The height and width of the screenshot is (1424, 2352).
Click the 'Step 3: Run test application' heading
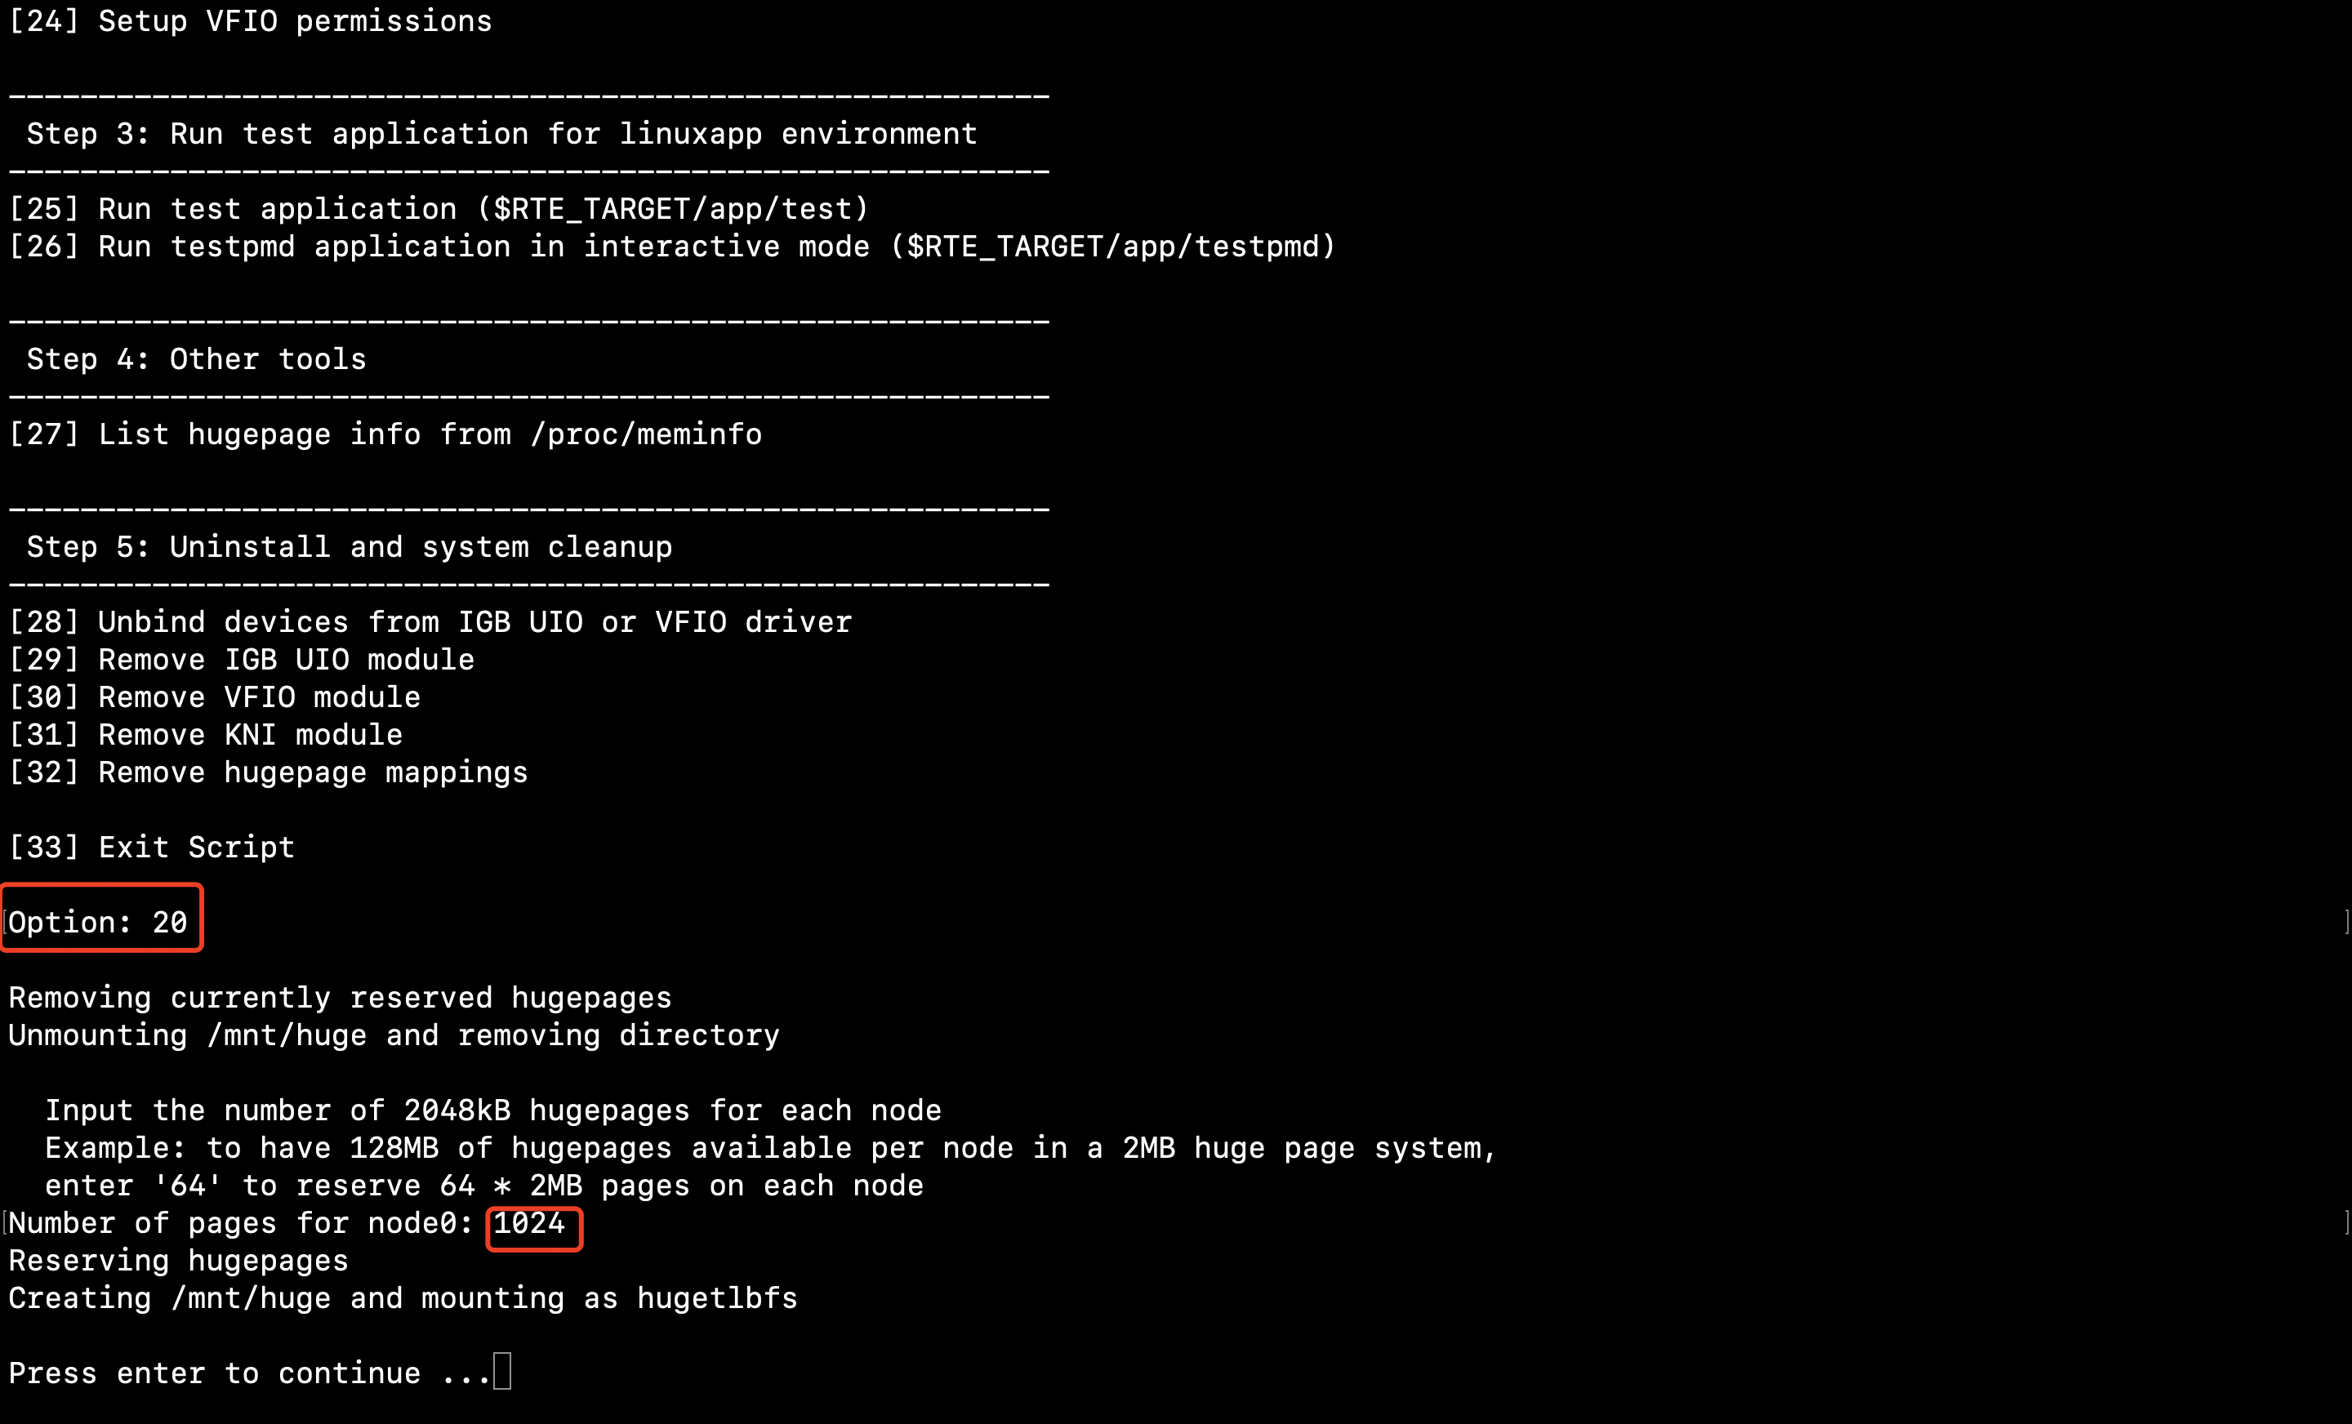502,134
